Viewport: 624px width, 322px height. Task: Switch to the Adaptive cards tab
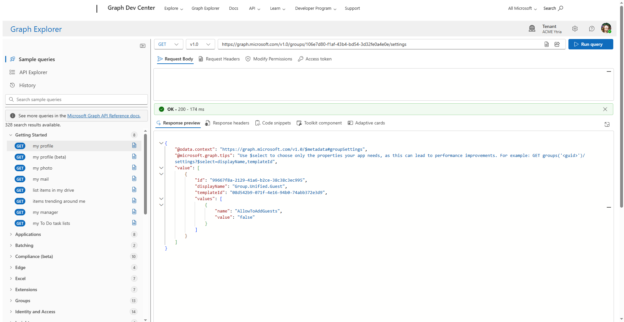[x=366, y=123]
